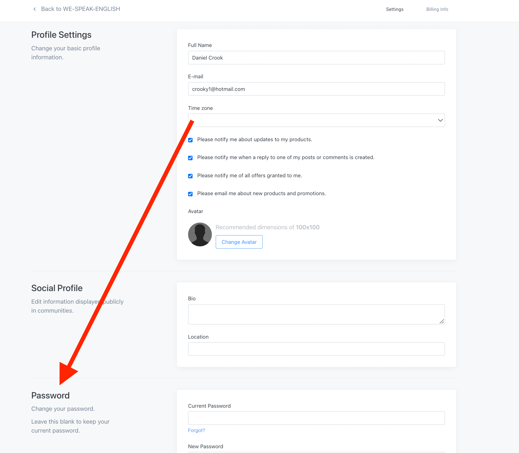Click the Bio textarea resize handle
519x453 pixels.
click(x=442, y=321)
